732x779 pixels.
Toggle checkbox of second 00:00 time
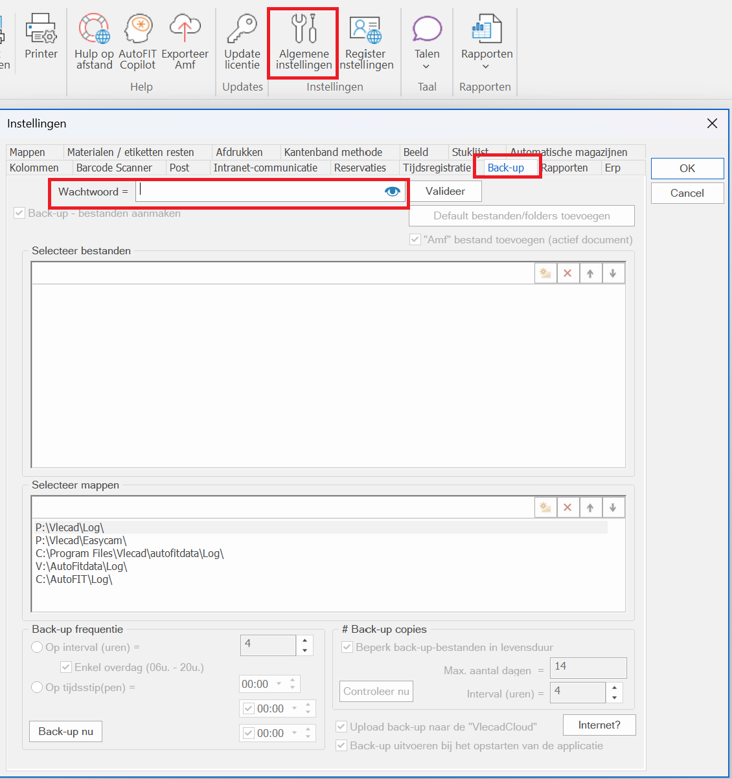(x=248, y=708)
